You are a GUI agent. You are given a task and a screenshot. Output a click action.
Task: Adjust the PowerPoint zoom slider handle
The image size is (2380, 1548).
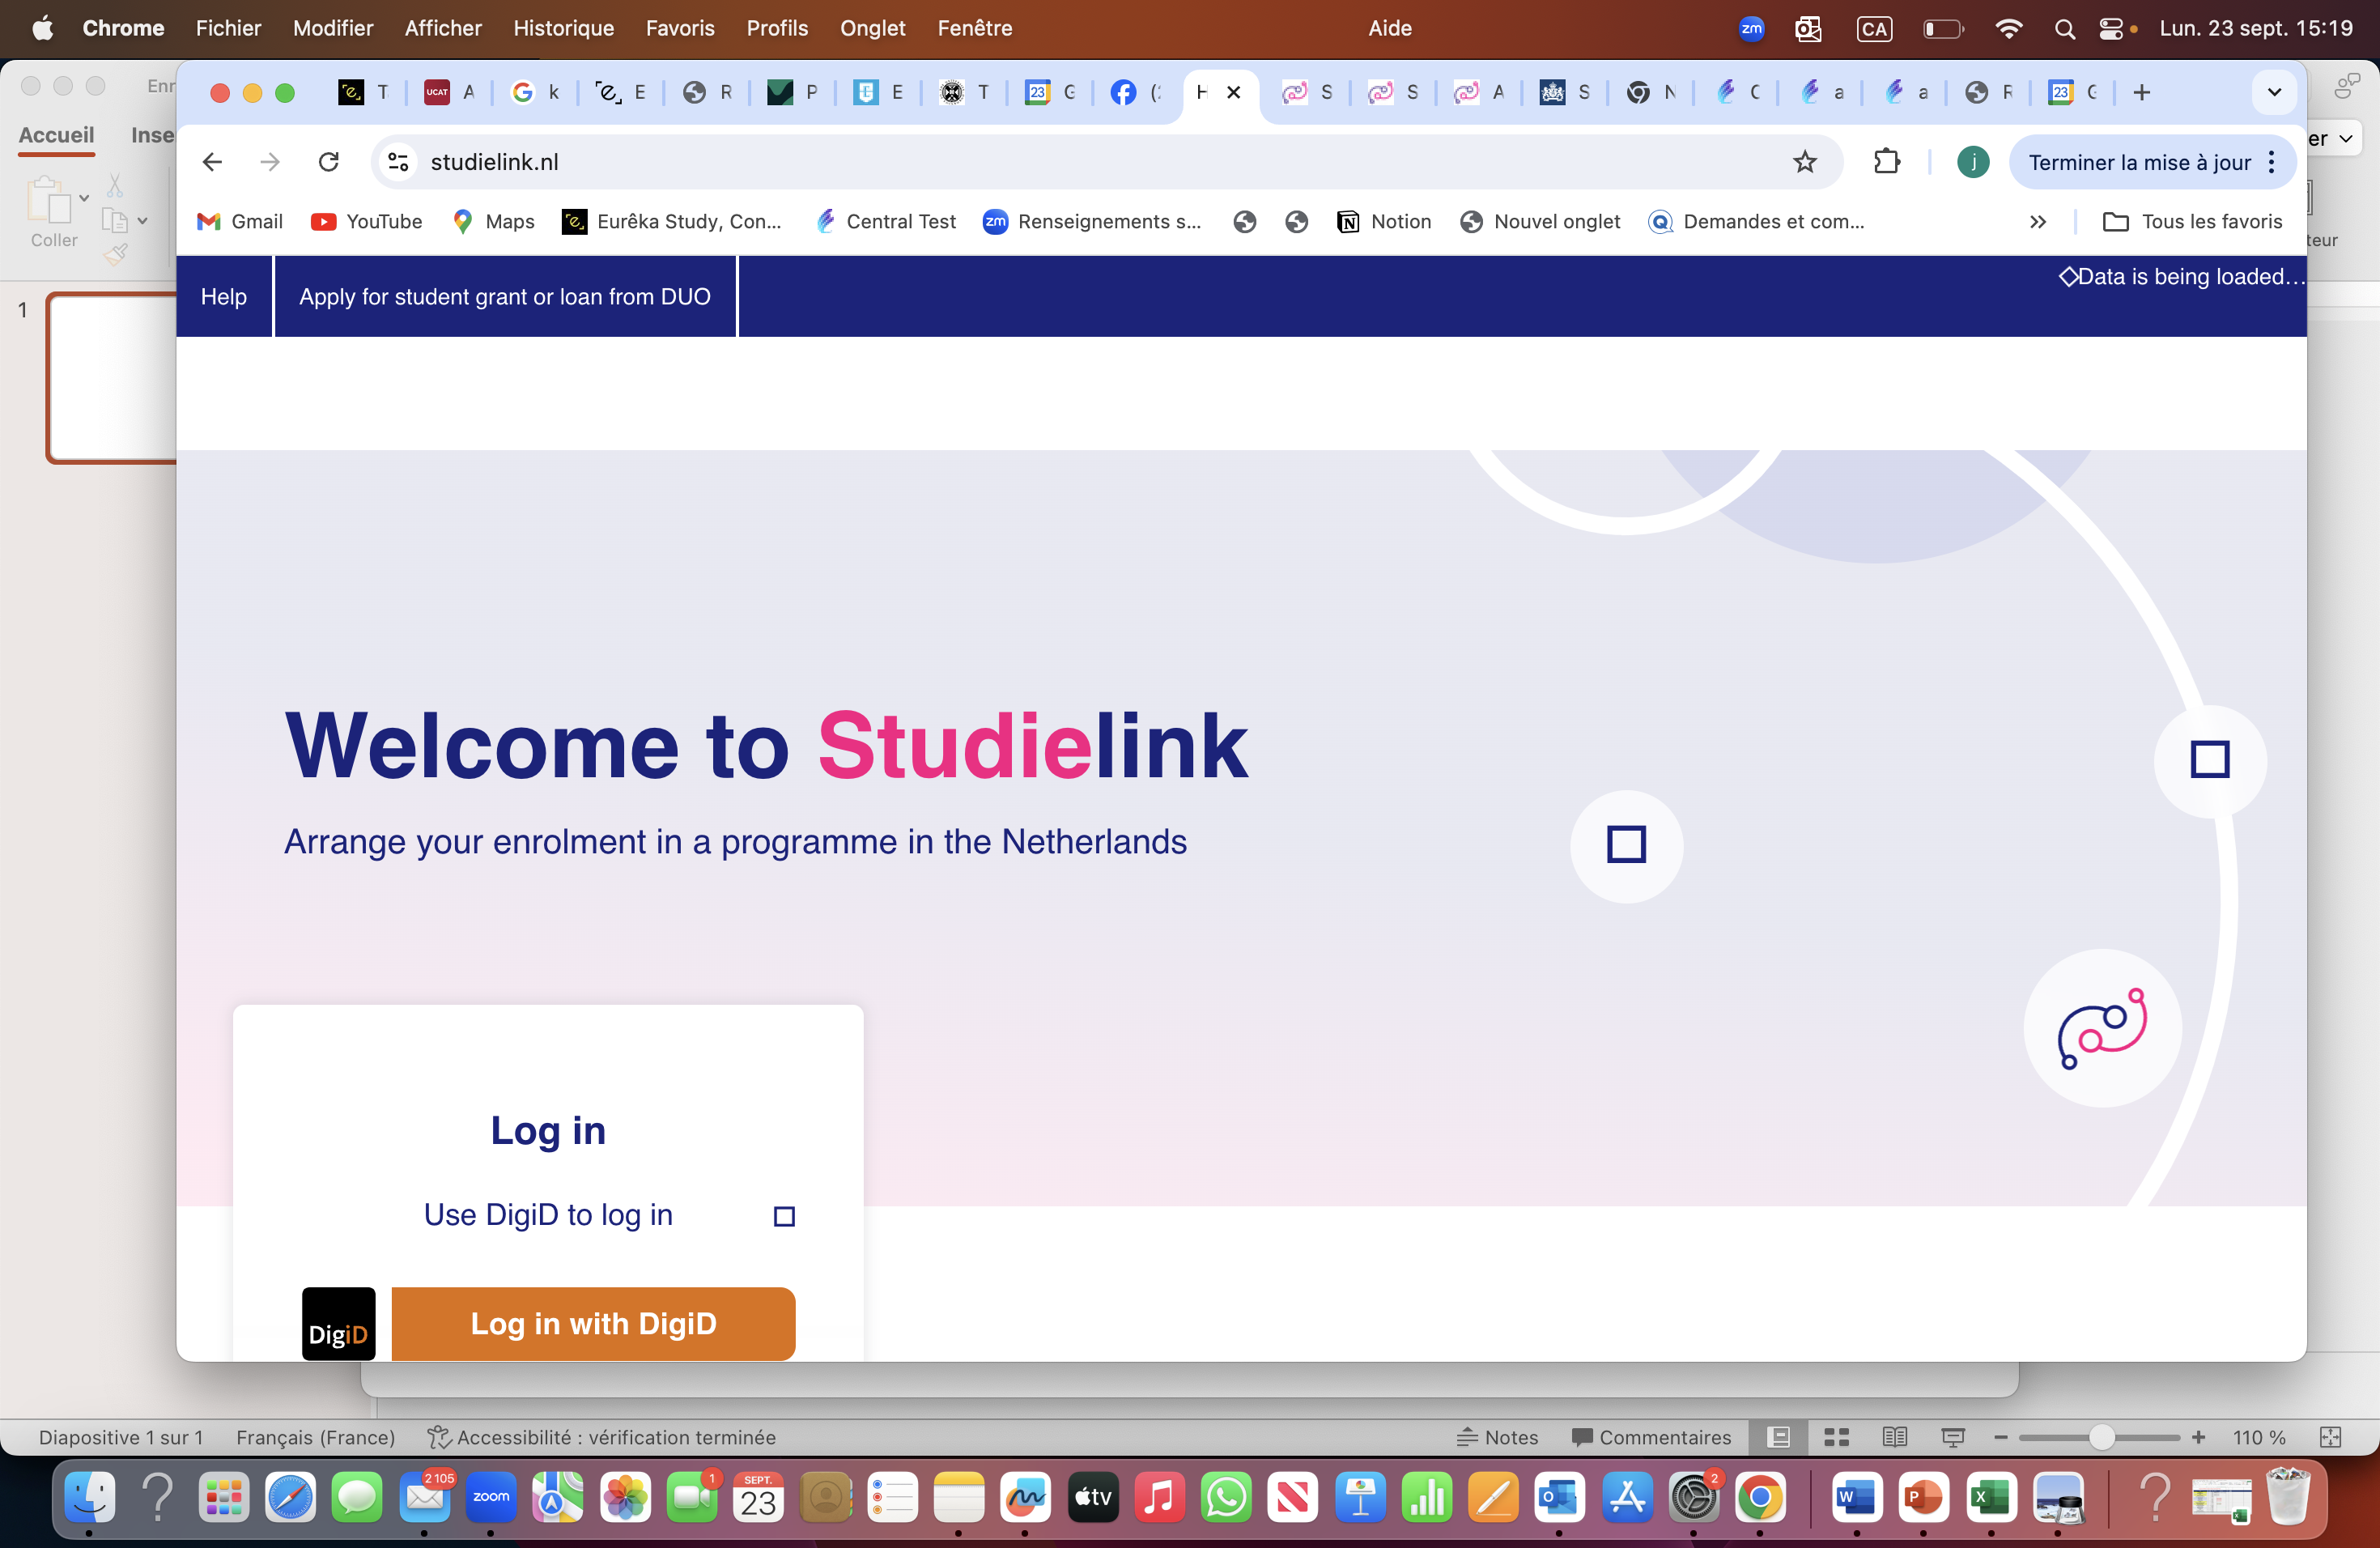(2101, 1437)
